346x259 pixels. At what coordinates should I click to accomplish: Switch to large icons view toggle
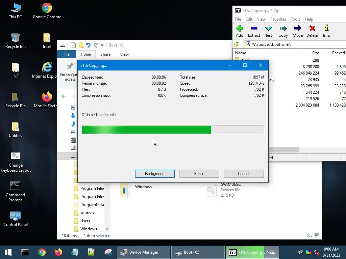click(x=317, y=235)
